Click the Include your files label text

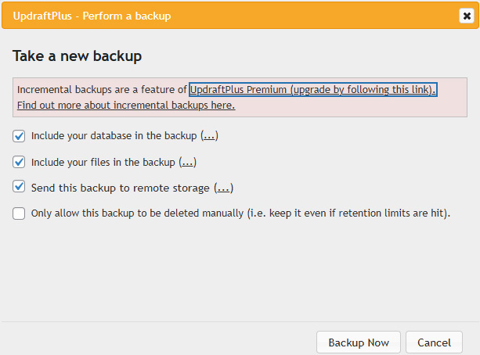(103, 163)
